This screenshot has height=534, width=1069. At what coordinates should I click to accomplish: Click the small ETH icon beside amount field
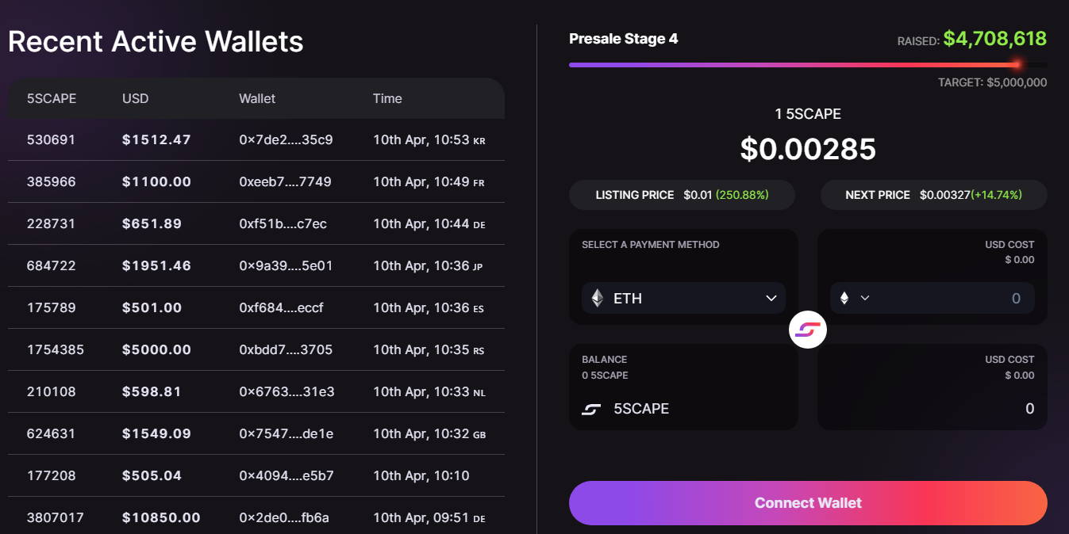844,298
